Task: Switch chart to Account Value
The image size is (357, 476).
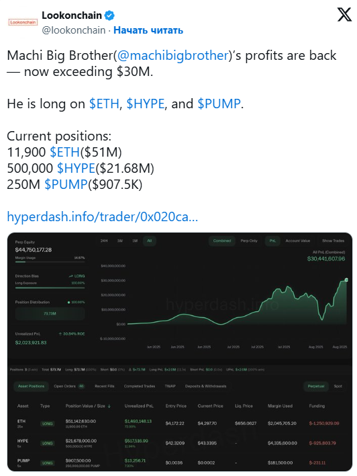Action: 297,241
